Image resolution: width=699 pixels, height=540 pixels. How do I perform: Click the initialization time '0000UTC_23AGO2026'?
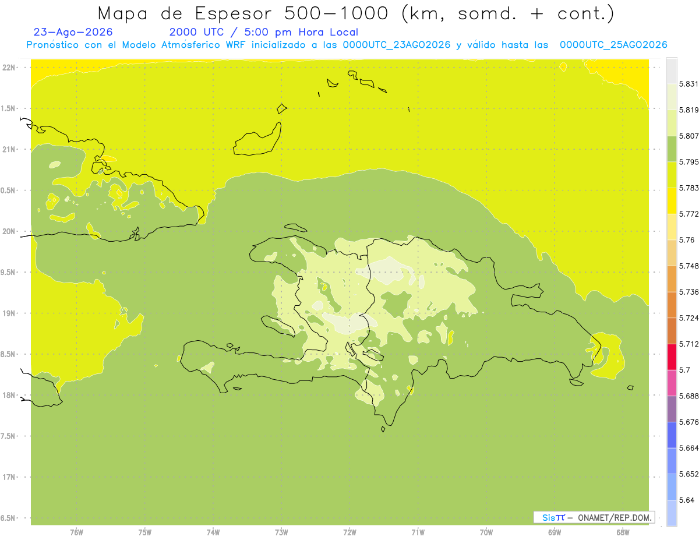click(397, 45)
